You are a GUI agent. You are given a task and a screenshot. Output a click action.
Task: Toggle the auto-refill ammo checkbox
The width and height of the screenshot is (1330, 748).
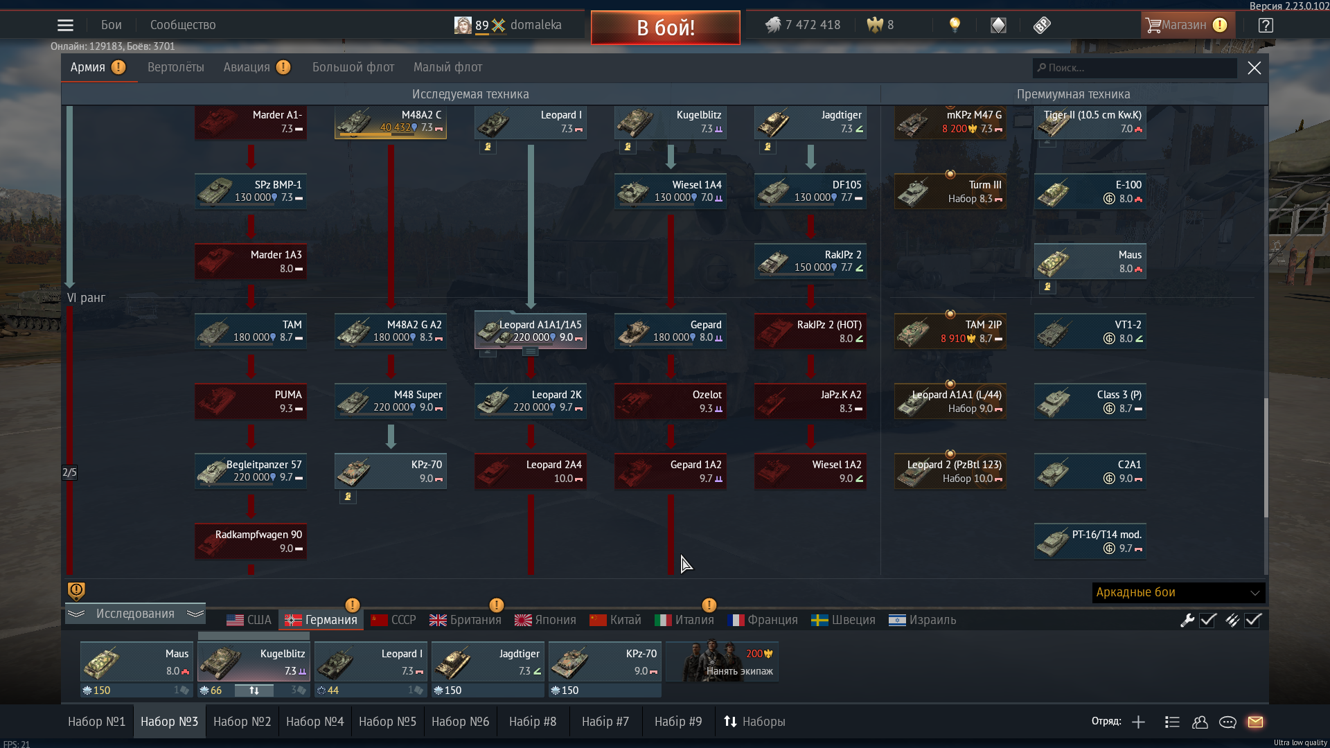(x=1253, y=620)
